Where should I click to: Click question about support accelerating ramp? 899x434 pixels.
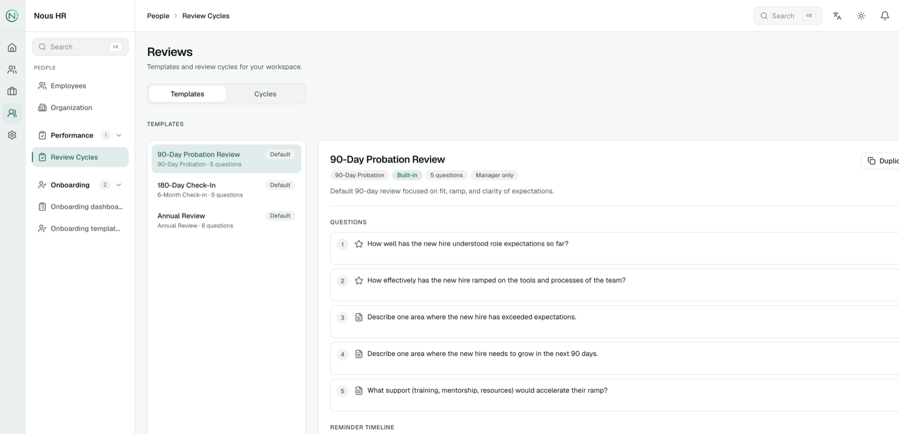click(x=487, y=391)
